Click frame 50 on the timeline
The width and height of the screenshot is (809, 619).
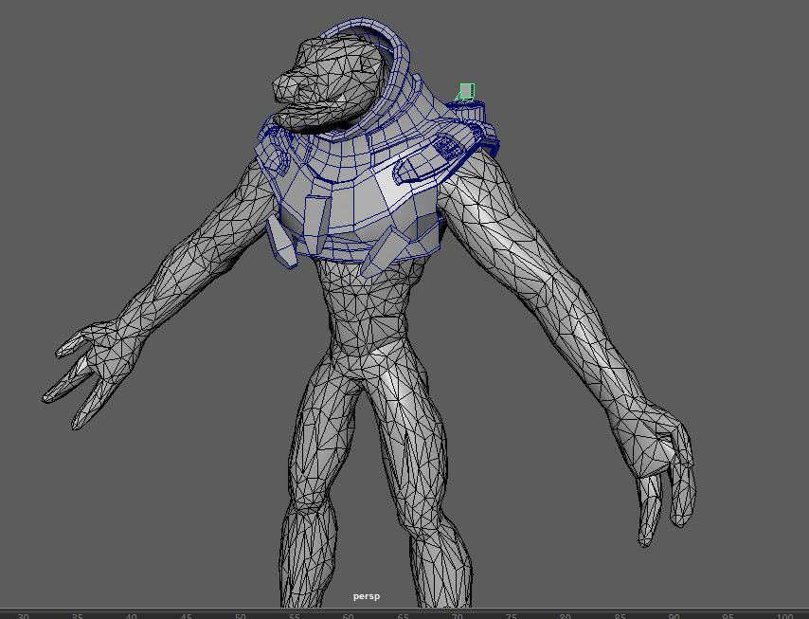tap(241, 615)
